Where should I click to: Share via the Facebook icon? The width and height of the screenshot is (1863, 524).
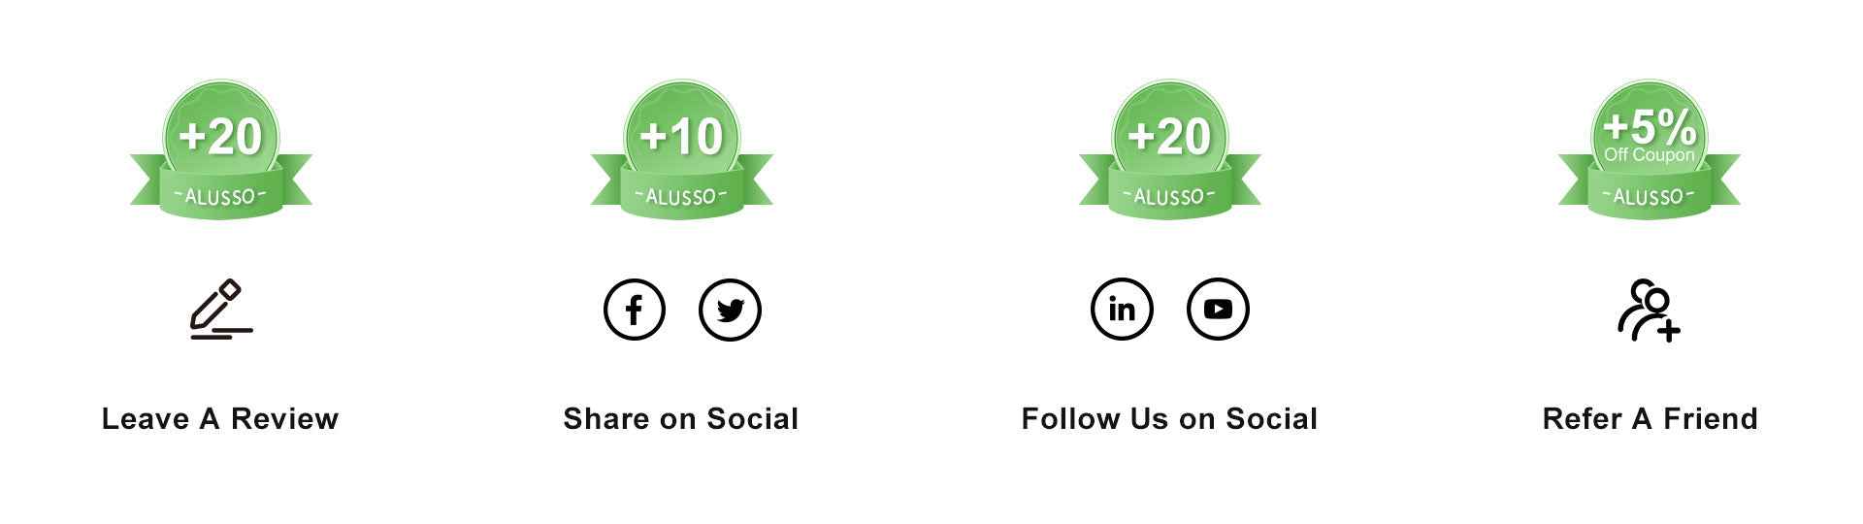(x=634, y=310)
